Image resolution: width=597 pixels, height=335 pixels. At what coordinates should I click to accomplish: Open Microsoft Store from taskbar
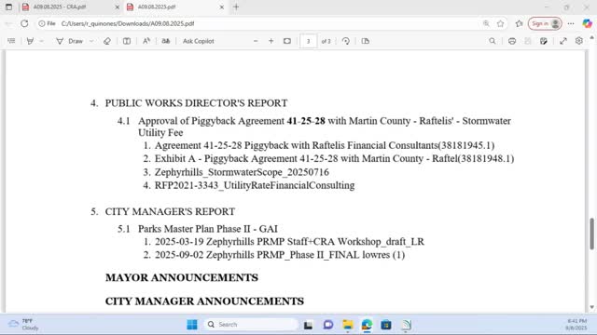386,325
